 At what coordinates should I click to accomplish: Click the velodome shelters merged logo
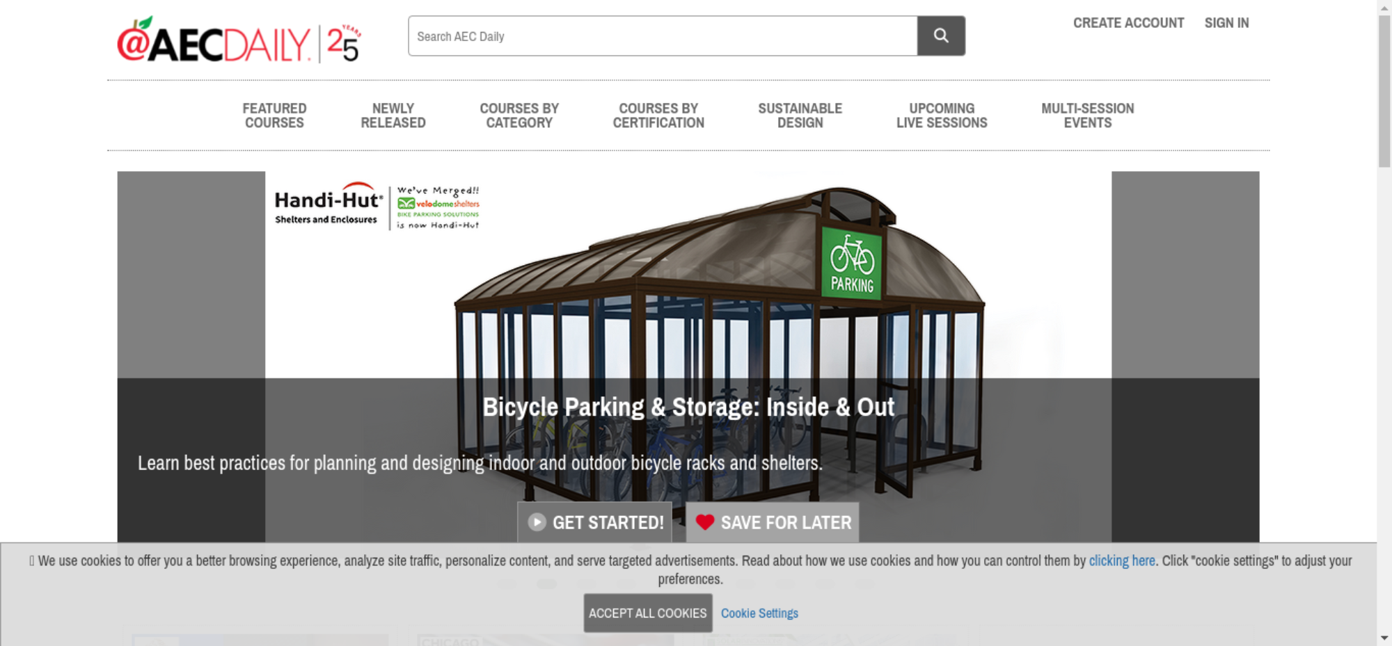pyautogui.click(x=438, y=207)
